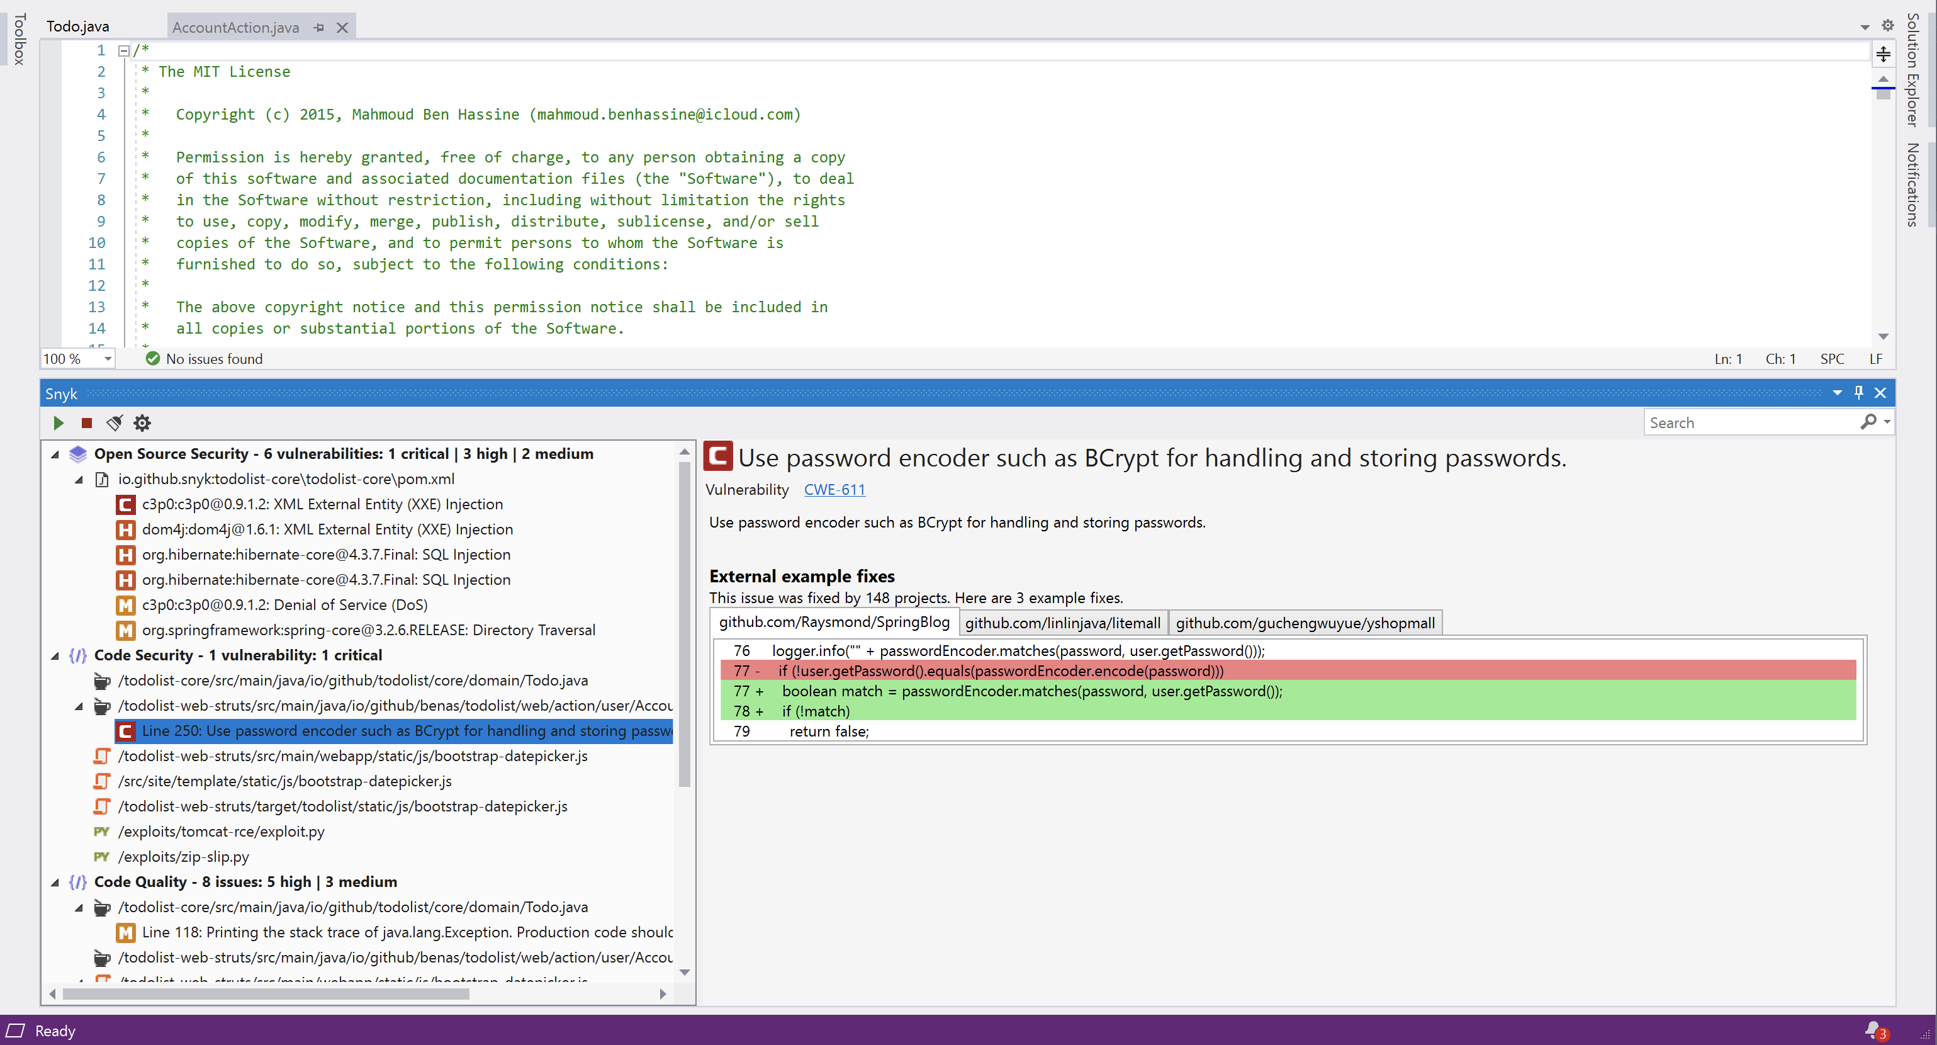1937x1045 pixels.
Task: Click the Ln: 1 line indicator
Action: pyautogui.click(x=1727, y=359)
